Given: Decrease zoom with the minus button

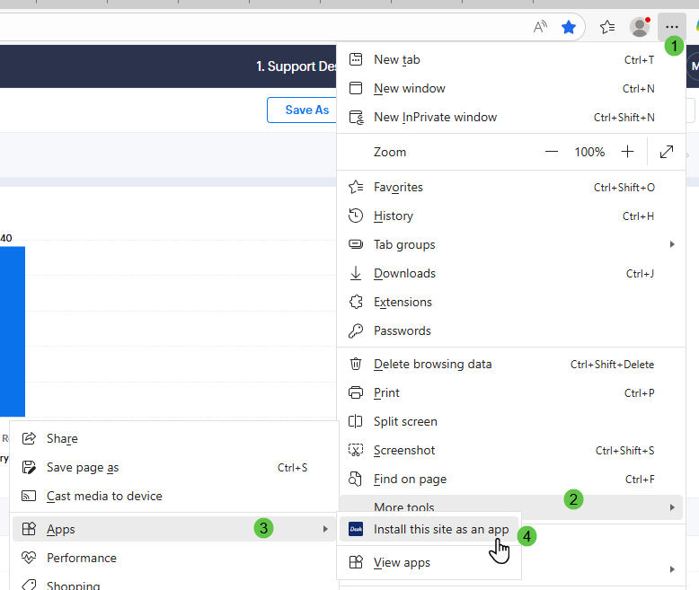Looking at the screenshot, I should pyautogui.click(x=552, y=152).
